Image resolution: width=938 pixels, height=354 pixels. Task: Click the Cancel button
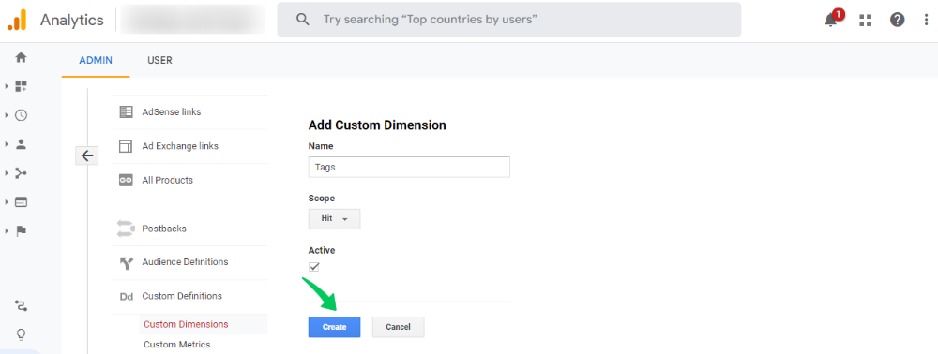(399, 327)
